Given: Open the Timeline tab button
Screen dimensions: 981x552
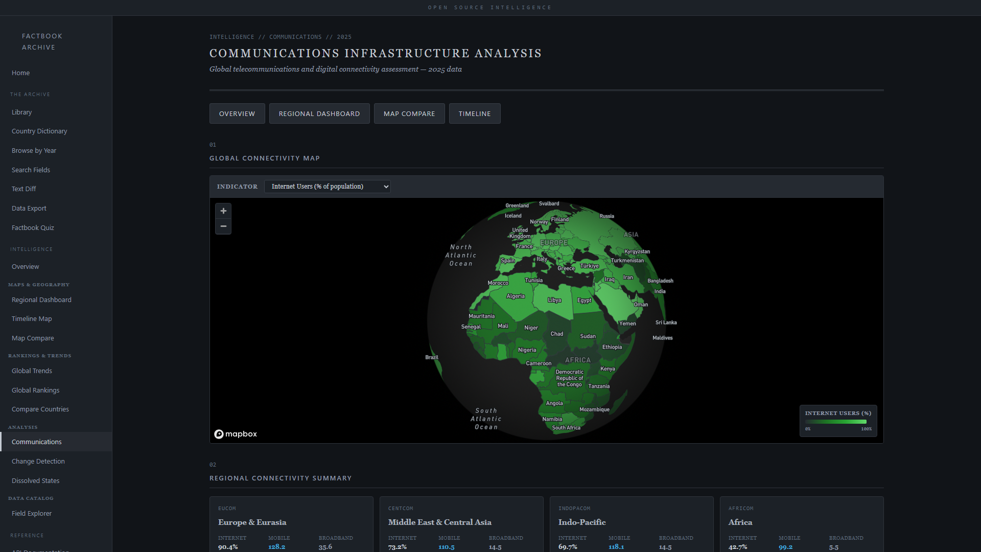Looking at the screenshot, I should 474,113.
